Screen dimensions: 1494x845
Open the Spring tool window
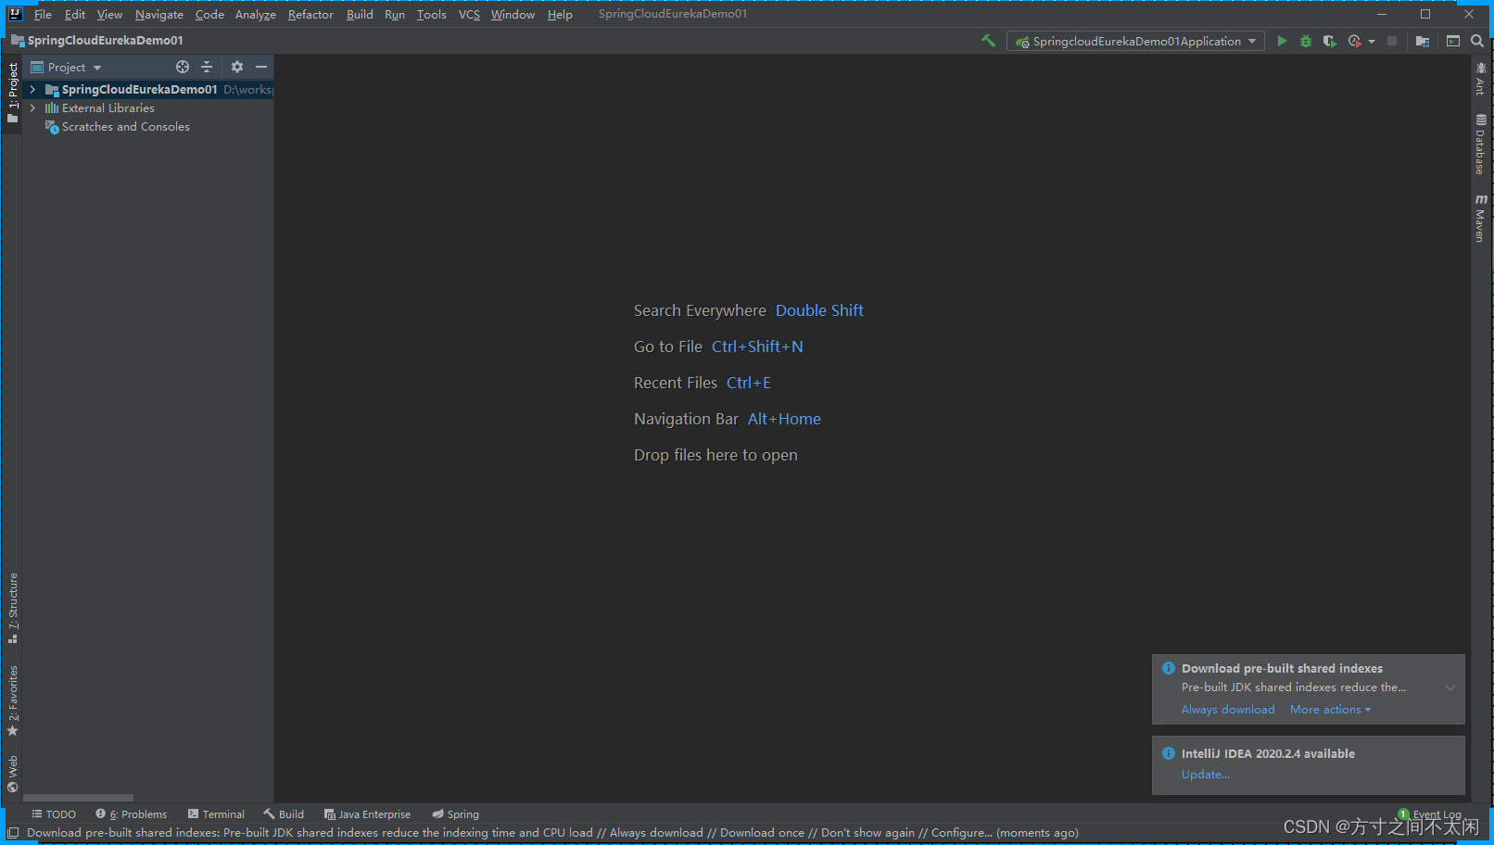coord(455,814)
